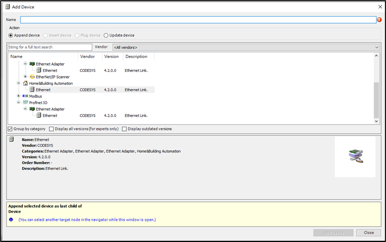386x242 pixels.
Task: Collapse the Profinet IO tree node
Action: click(x=18, y=102)
